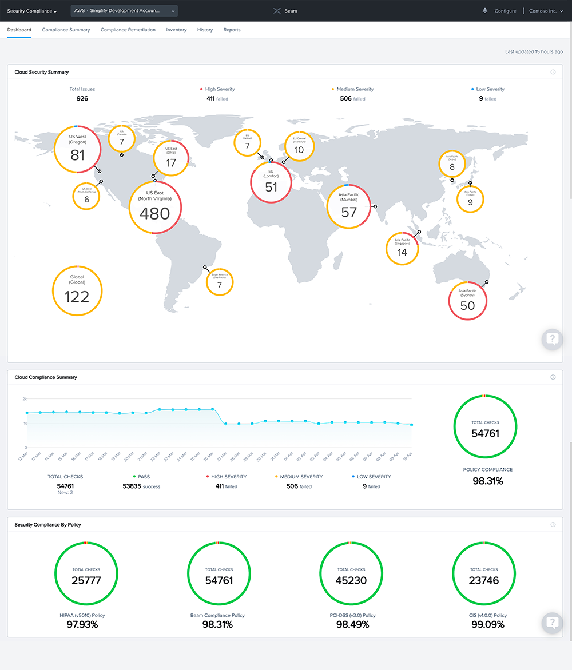
Task: Open the Compliance Remediation tab
Action: 128,30
